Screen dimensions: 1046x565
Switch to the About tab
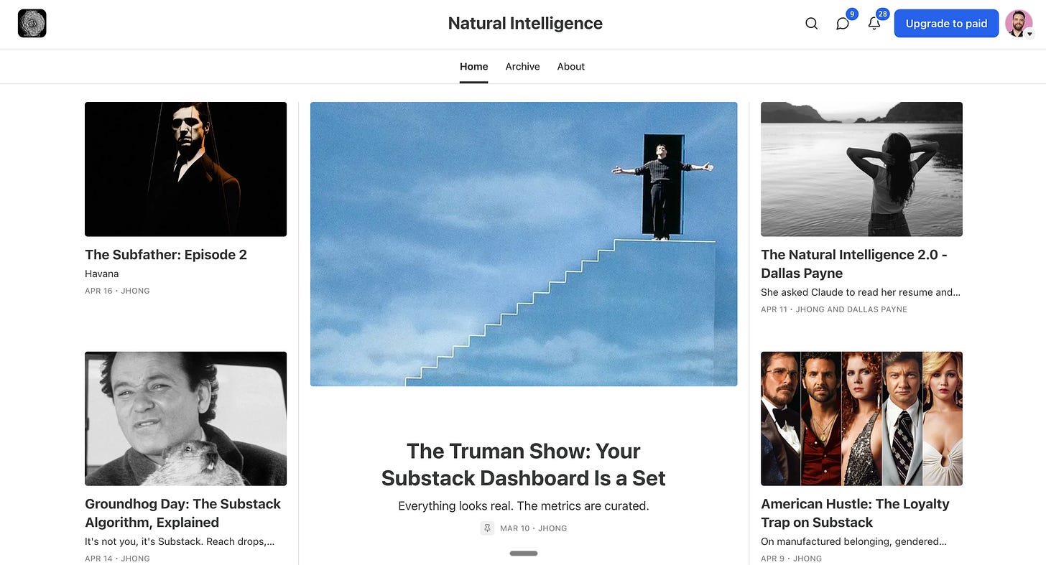[571, 67]
